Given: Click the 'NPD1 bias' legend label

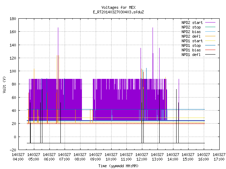Looking at the screenshot, I should (x=191, y=50).
